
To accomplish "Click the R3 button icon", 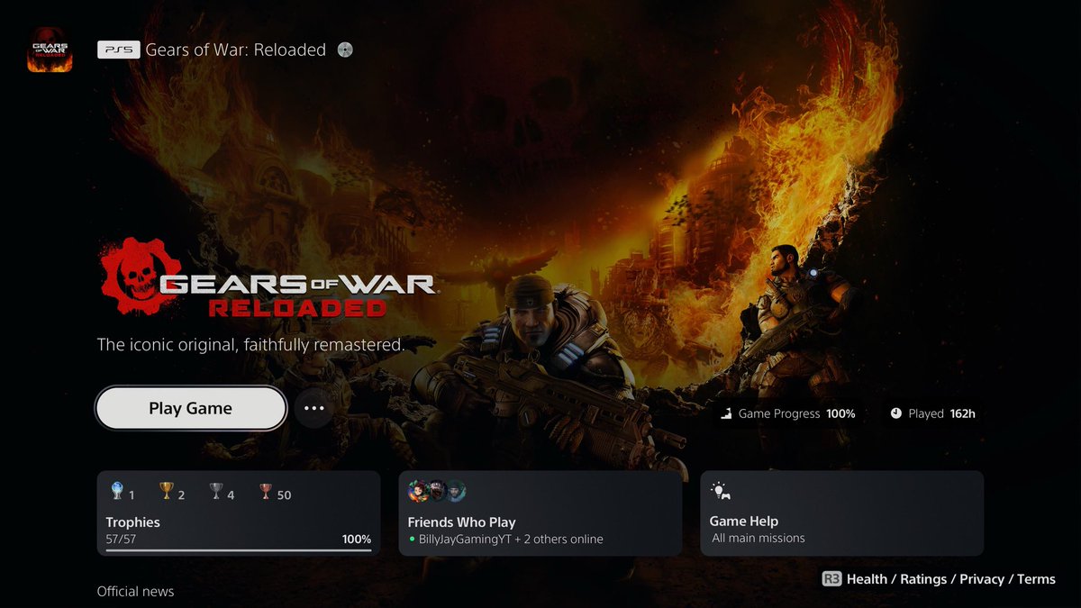I will pos(831,579).
